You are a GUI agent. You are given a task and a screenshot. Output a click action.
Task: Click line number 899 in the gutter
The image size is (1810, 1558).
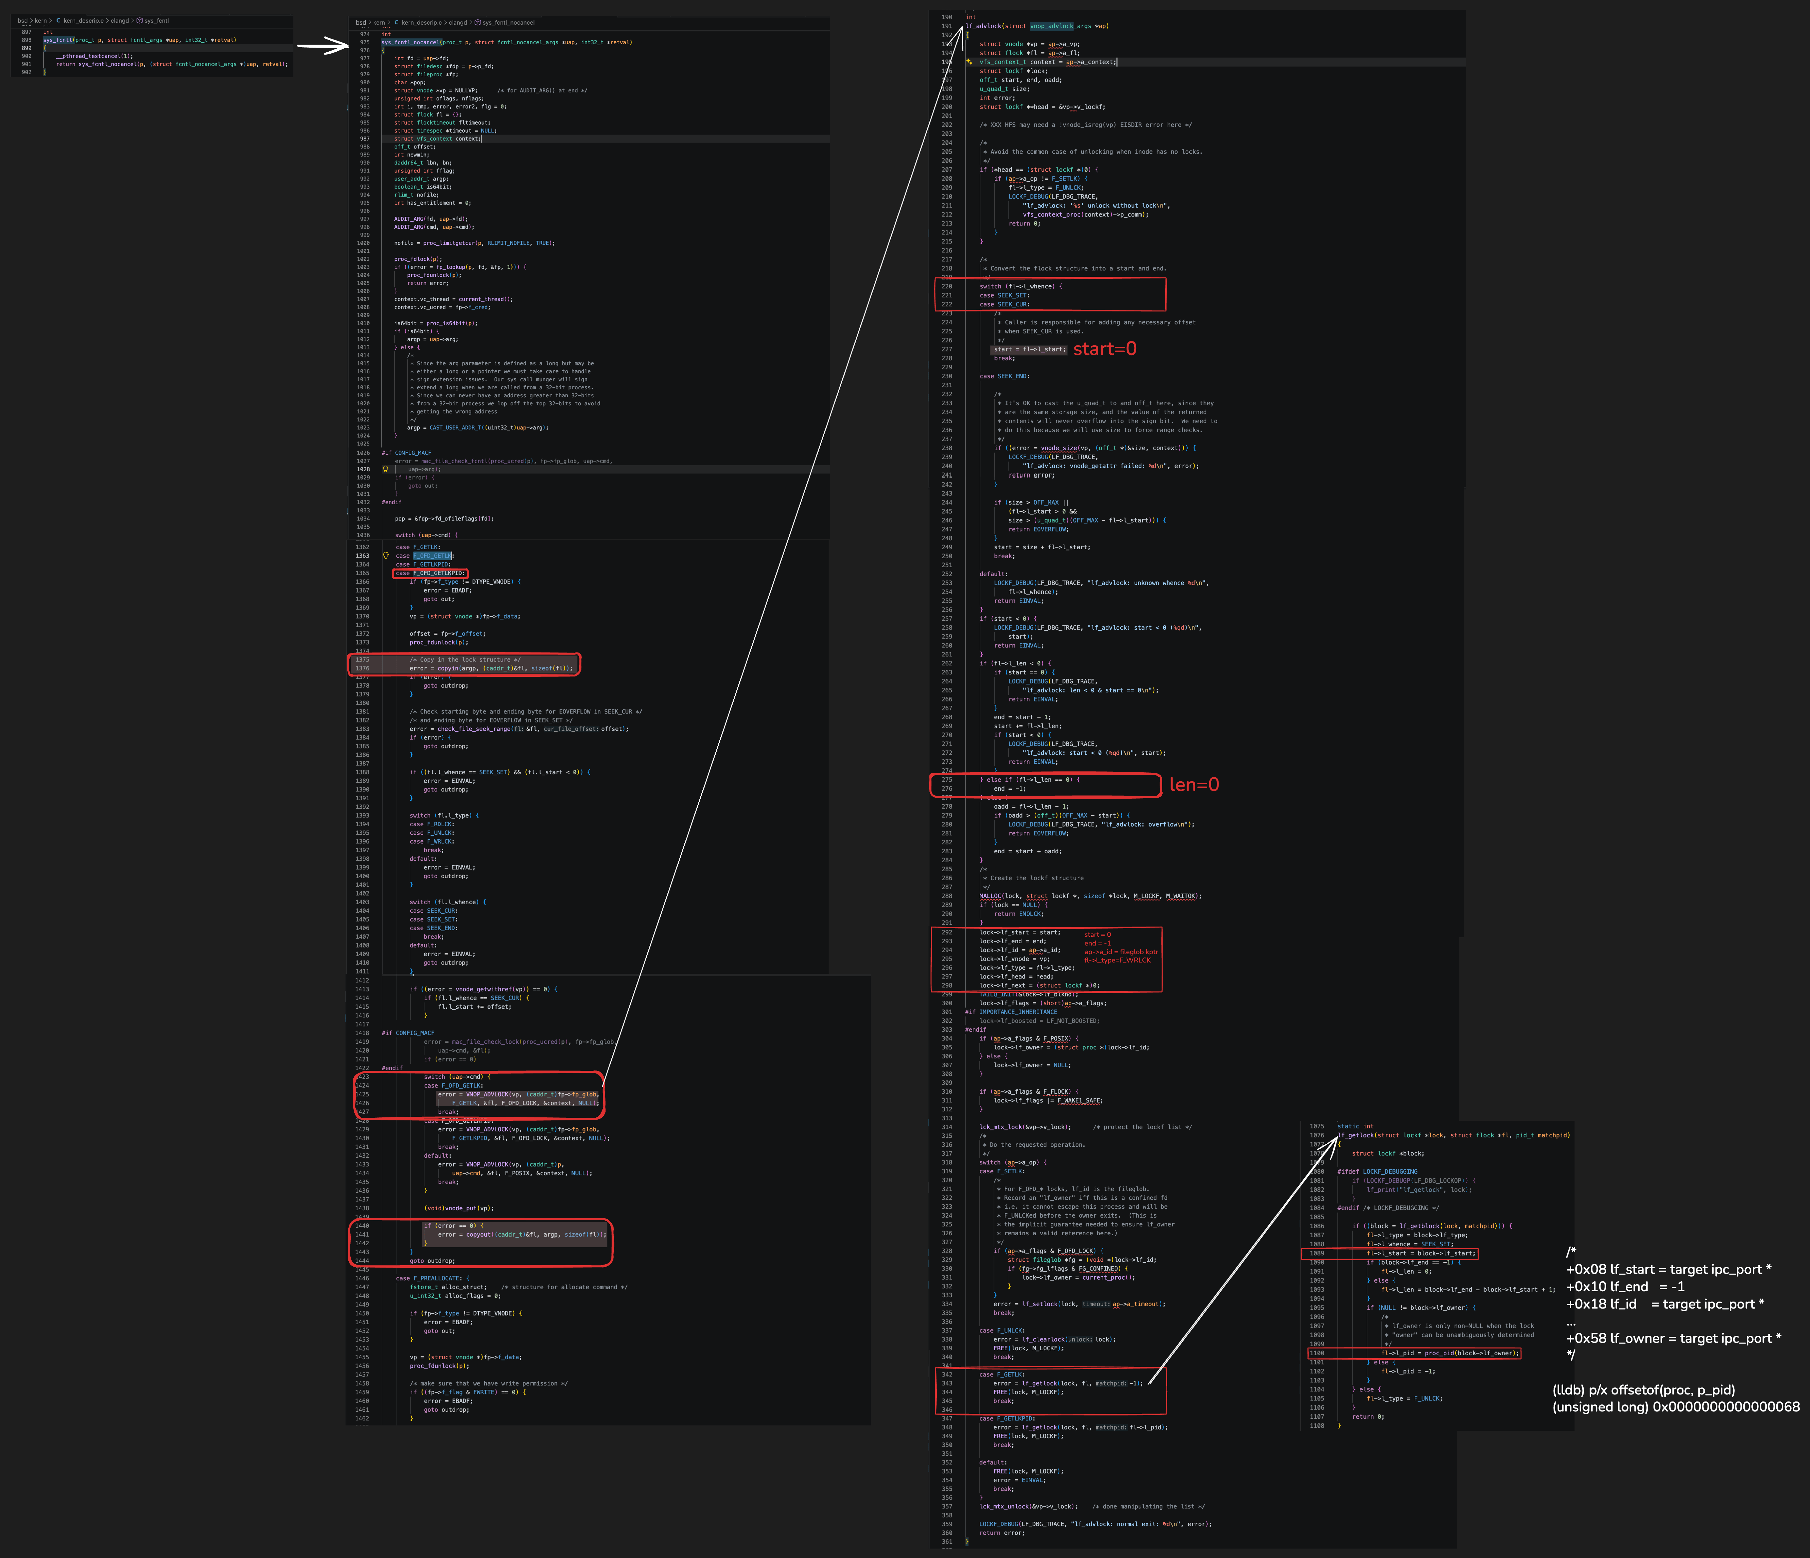coord(26,48)
